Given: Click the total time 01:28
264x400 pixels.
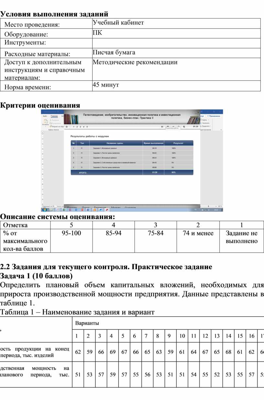Looking at the screenshot, I should point(155,172).
